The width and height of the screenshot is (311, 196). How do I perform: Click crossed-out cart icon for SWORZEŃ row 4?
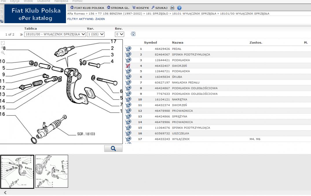pyautogui.click(x=128, y=66)
